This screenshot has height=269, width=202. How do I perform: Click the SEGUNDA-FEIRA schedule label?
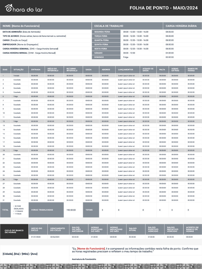point(106,32)
